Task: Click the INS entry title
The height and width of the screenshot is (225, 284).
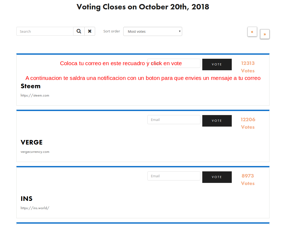Action: [x=27, y=199]
